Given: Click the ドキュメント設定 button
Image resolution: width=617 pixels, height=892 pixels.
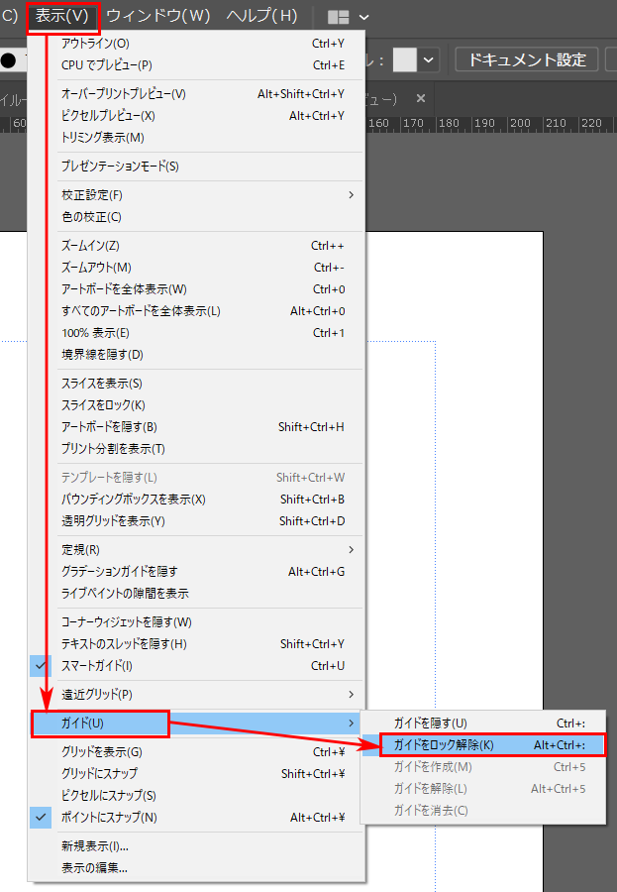Looking at the screenshot, I should pos(527,59).
